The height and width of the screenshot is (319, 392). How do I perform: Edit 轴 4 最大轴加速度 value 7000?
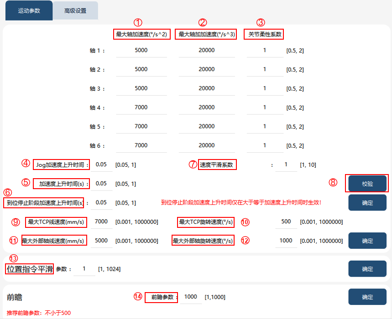[x=141, y=108]
